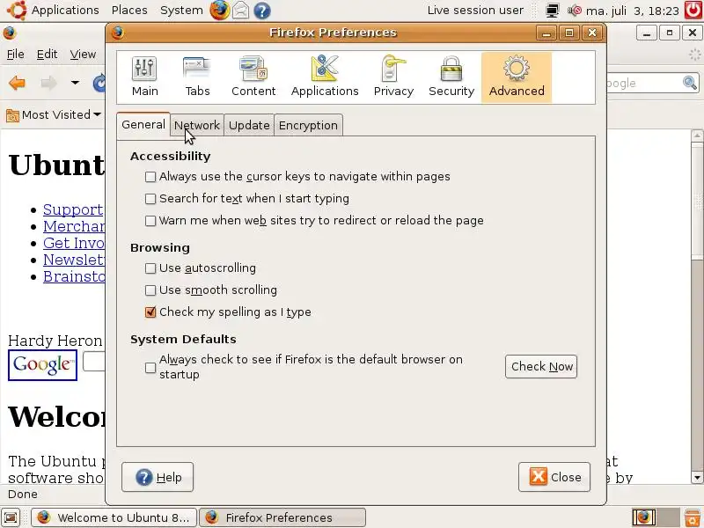The height and width of the screenshot is (528, 704).
Task: Open the Support link on Ubuntu page
Action: point(73,209)
